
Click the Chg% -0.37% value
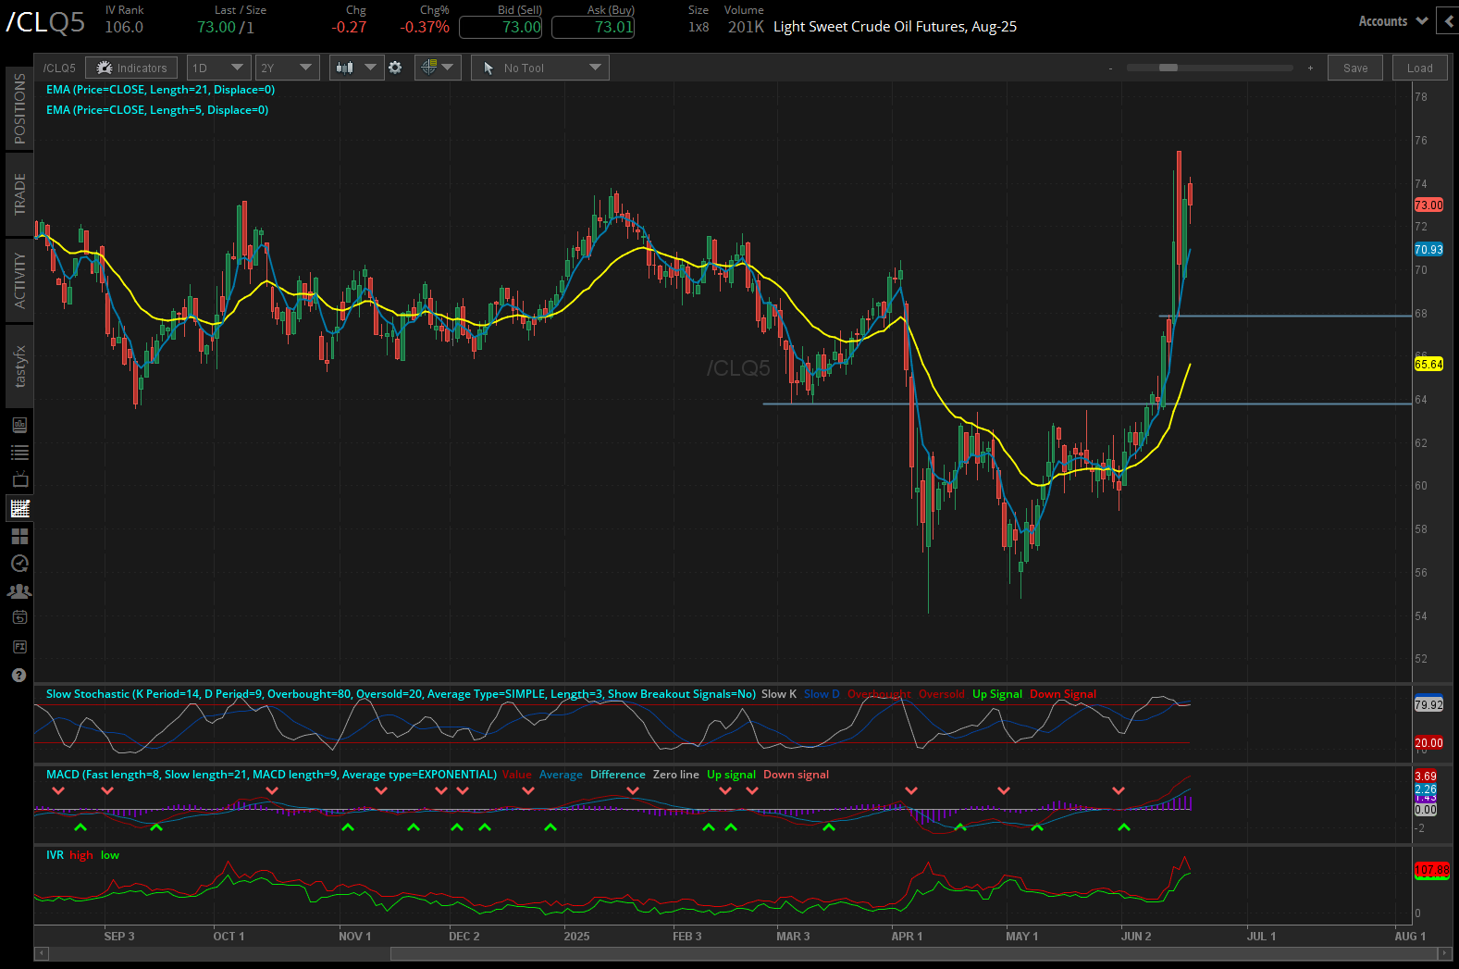[x=425, y=27]
